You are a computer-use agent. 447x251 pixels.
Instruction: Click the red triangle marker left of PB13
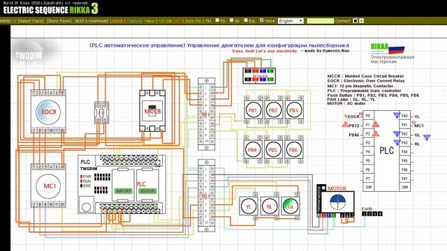point(345,124)
